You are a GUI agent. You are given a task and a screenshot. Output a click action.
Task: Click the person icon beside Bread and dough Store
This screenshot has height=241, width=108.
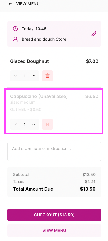[15, 39]
